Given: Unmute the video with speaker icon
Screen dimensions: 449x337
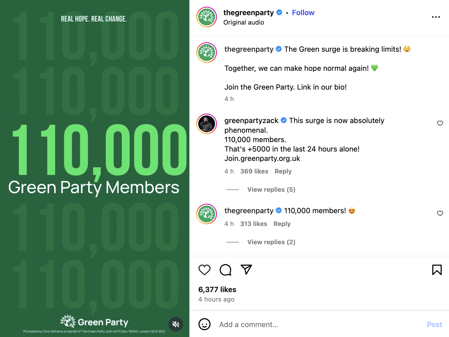Looking at the screenshot, I should coord(176,324).
